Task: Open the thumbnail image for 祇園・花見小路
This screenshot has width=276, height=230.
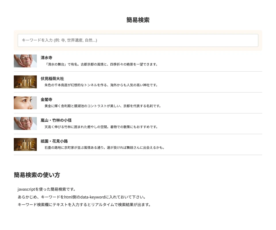Action: click(25, 144)
